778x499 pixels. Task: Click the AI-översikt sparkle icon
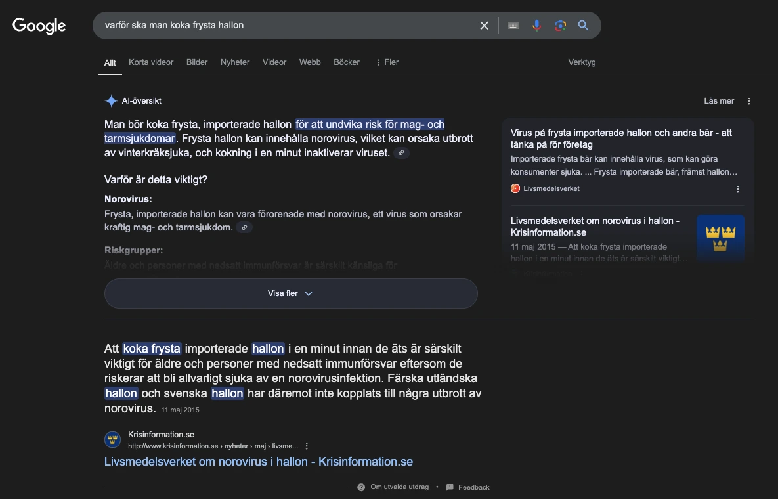(x=110, y=100)
